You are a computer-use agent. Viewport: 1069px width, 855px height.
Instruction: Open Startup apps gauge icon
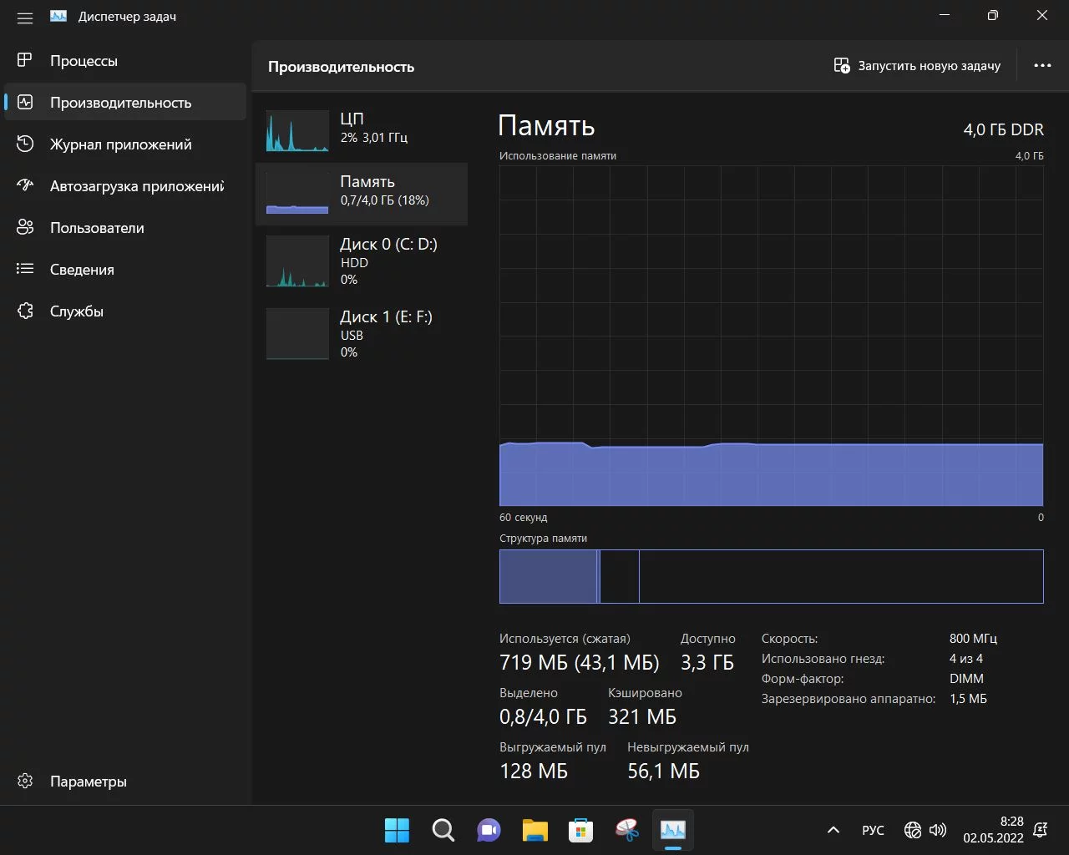point(25,185)
